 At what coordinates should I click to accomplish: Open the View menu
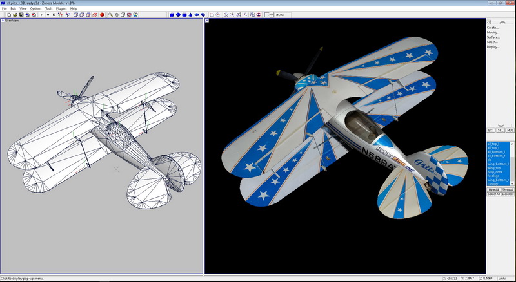pyautogui.click(x=23, y=8)
